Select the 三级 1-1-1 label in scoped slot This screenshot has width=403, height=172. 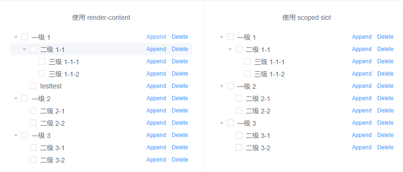[269, 62]
